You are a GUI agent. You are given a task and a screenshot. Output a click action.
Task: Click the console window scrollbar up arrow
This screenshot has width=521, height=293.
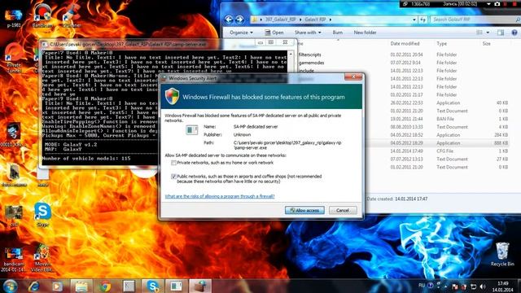coord(291,54)
